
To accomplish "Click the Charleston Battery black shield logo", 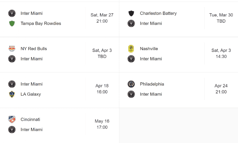I will coord(131,13).
